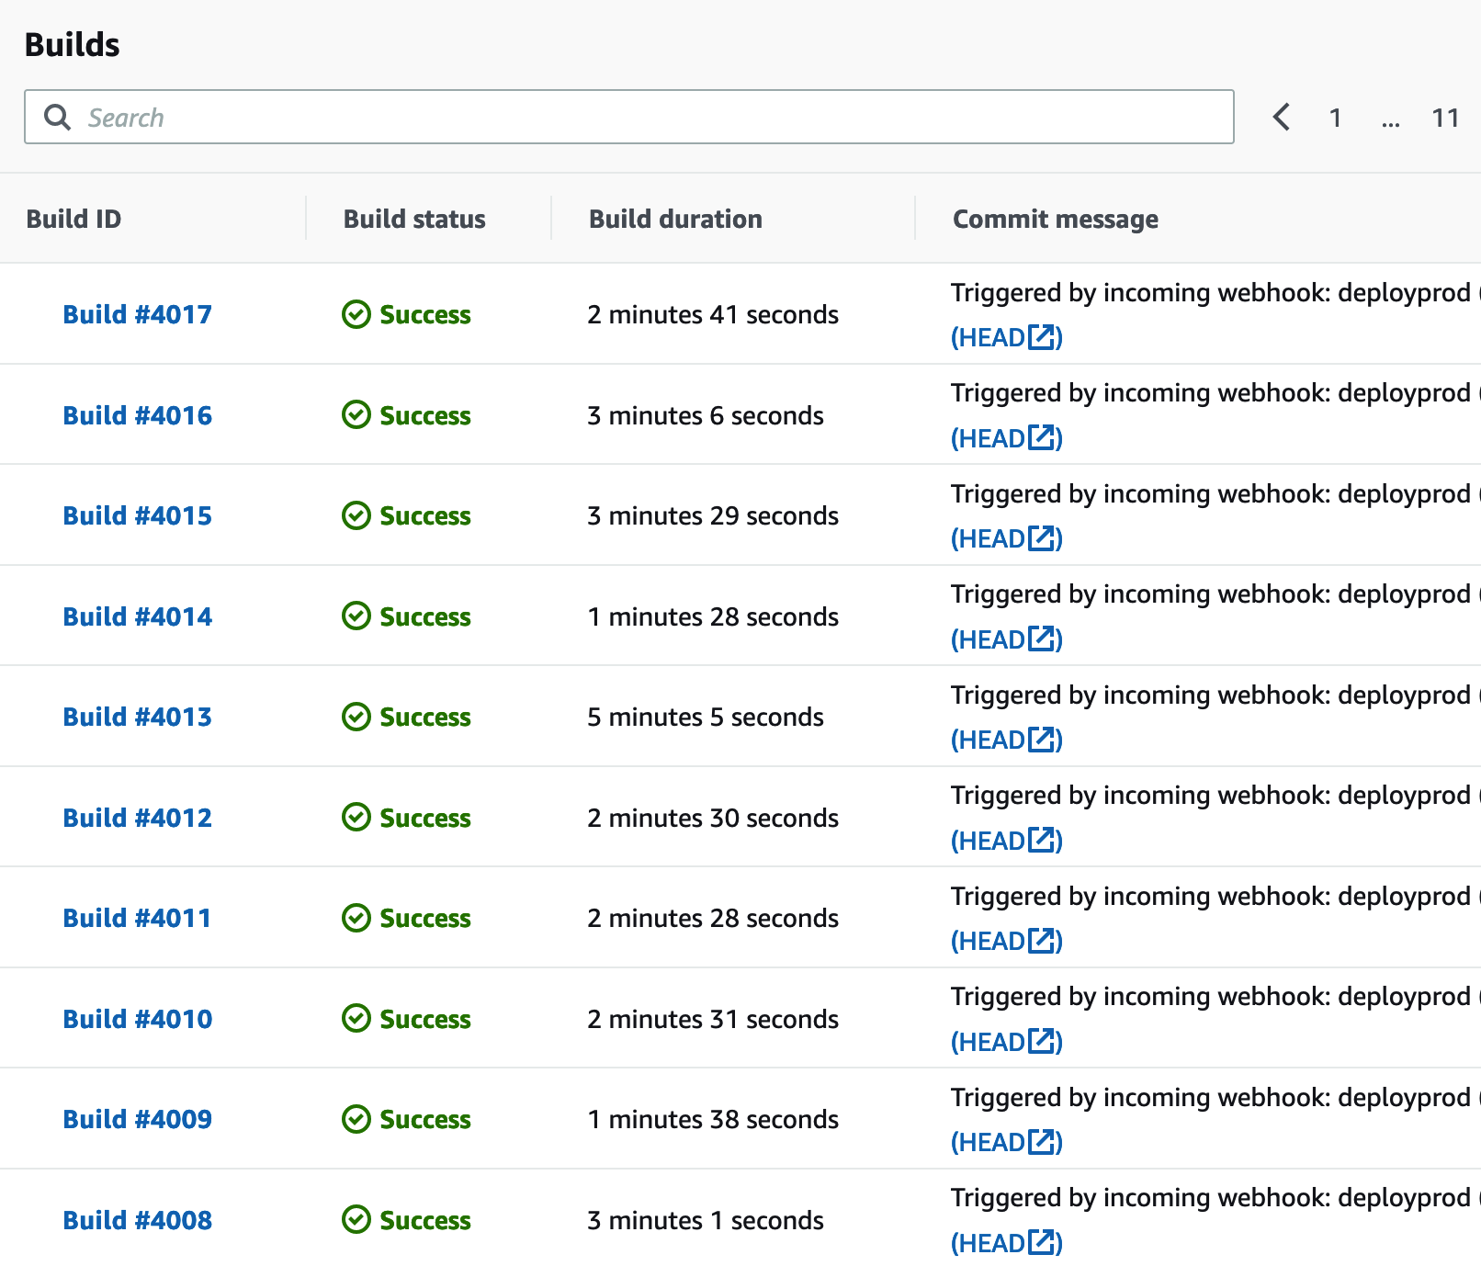Open Build #4017 details
The image size is (1481, 1266).
click(x=137, y=314)
